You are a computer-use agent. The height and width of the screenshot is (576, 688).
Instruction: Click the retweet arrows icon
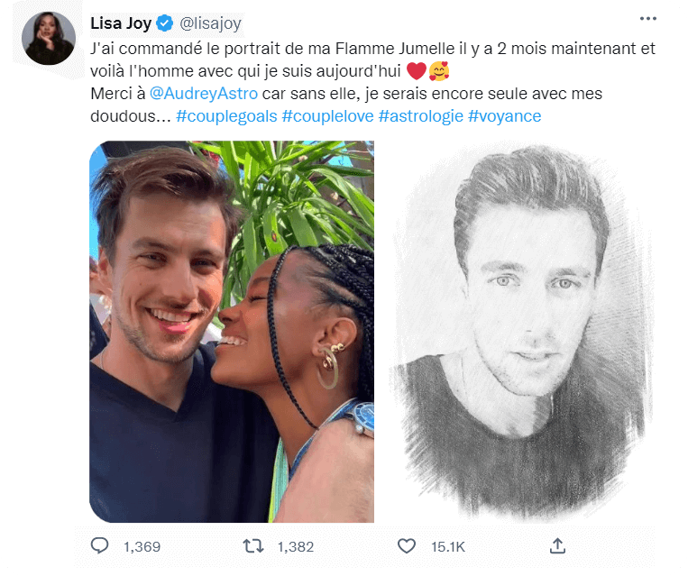point(253,546)
